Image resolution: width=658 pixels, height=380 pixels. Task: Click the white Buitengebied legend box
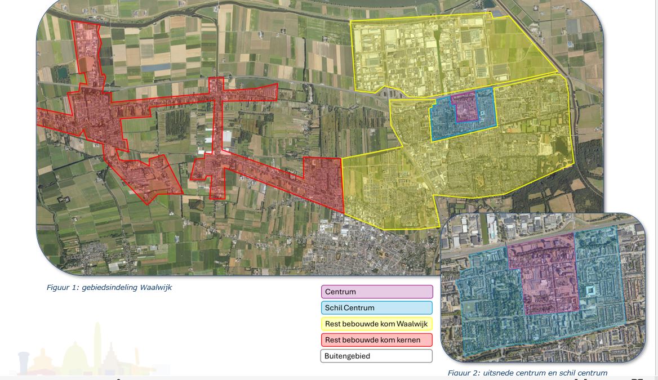pyautogui.click(x=377, y=356)
